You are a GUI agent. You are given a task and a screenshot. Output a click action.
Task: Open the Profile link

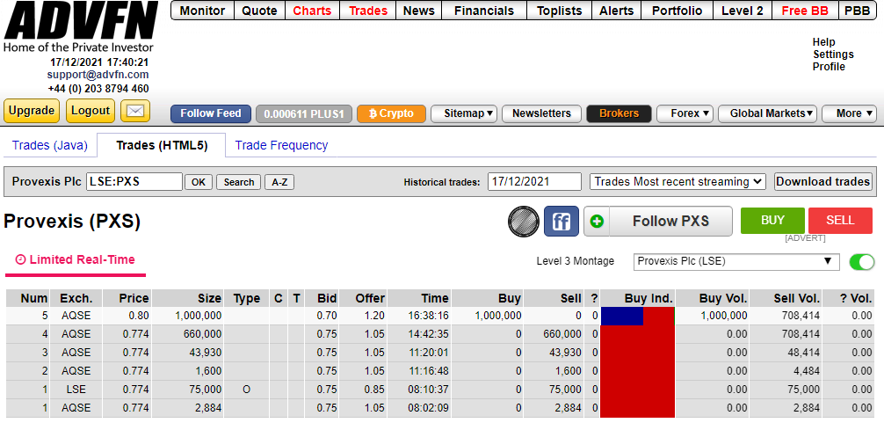[x=829, y=67]
